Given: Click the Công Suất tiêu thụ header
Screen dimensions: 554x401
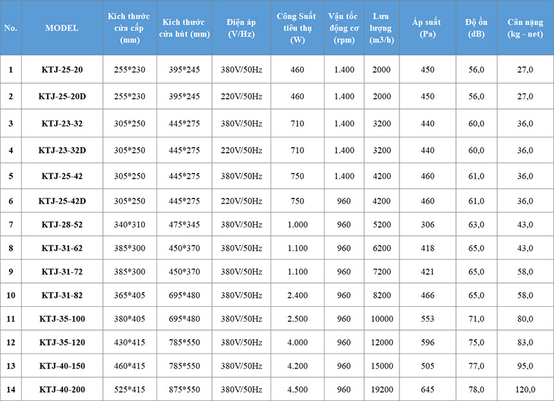Looking at the screenshot, I should pos(297,28).
